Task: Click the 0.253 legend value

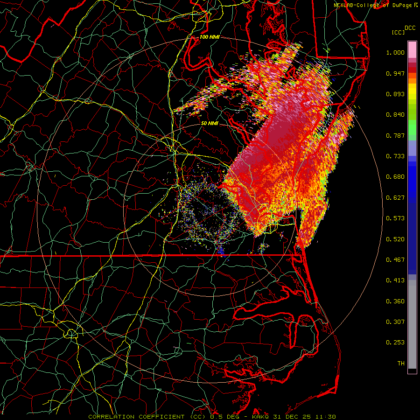Action: [x=395, y=343]
